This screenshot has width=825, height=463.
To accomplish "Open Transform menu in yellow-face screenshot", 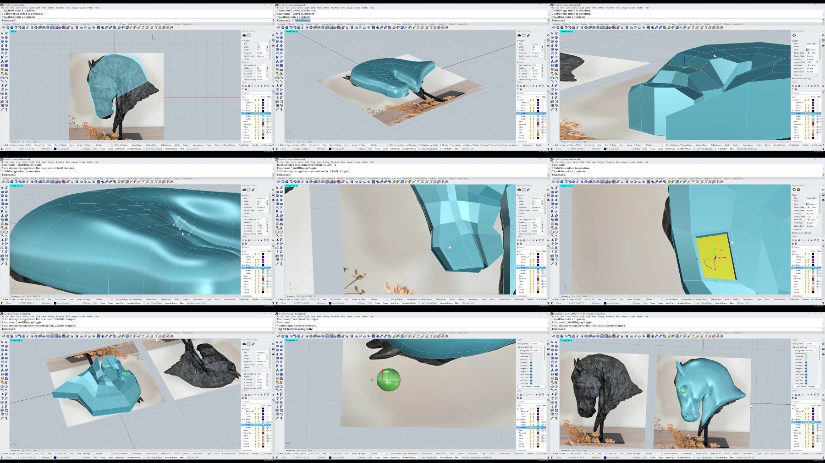I will coord(610,162).
